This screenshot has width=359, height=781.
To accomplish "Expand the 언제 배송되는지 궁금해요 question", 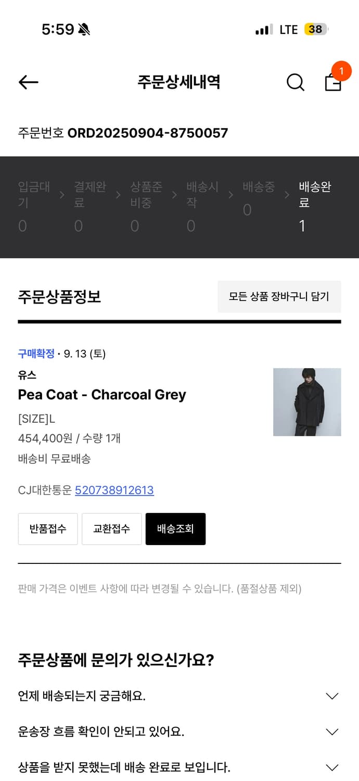I will 179,696.
